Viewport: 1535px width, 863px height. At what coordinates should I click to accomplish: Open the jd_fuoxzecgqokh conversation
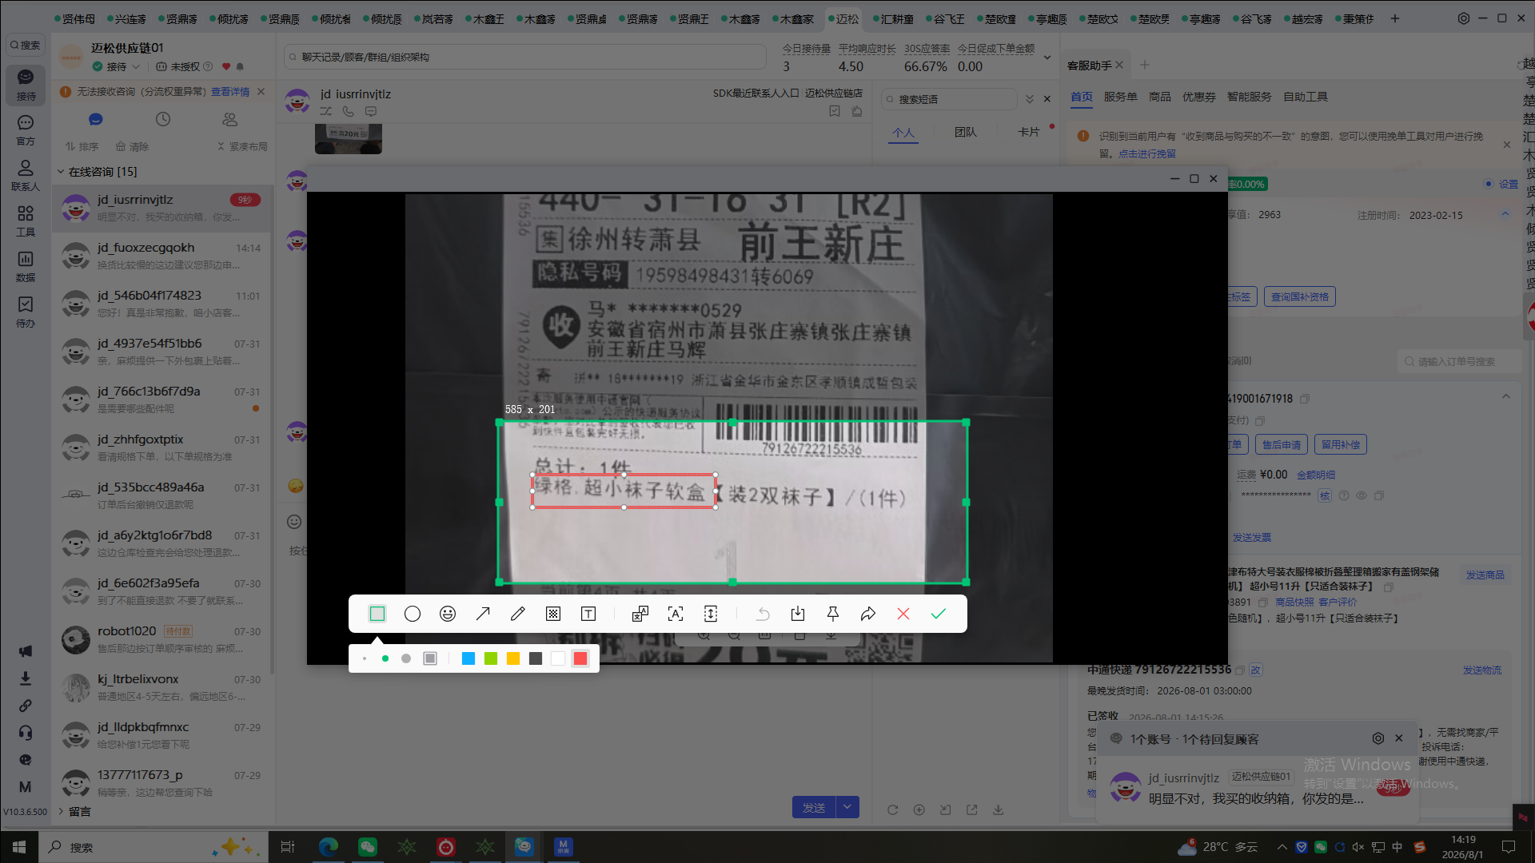(x=163, y=256)
